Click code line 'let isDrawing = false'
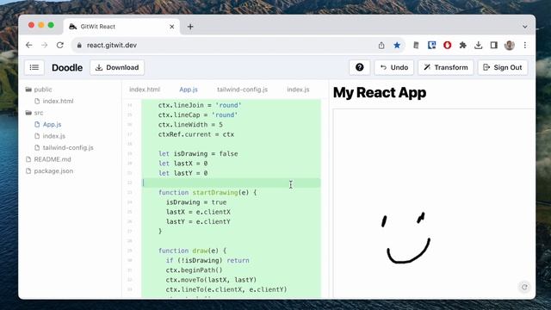The width and height of the screenshot is (551, 310). click(x=198, y=153)
